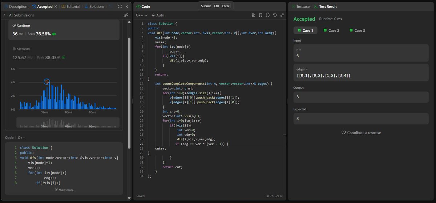The height and width of the screenshot is (203, 436).
Task: Expand code with View more
Action: pyautogui.click(x=64, y=190)
